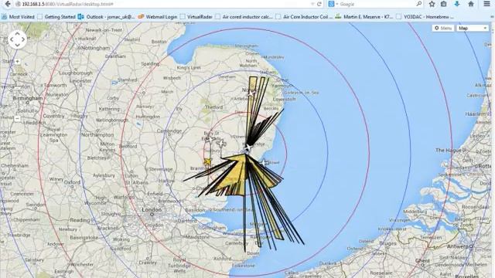Viewport: 495px width, 278px height.
Task: Open the VirtualRadar bookmark
Action: click(x=196, y=17)
